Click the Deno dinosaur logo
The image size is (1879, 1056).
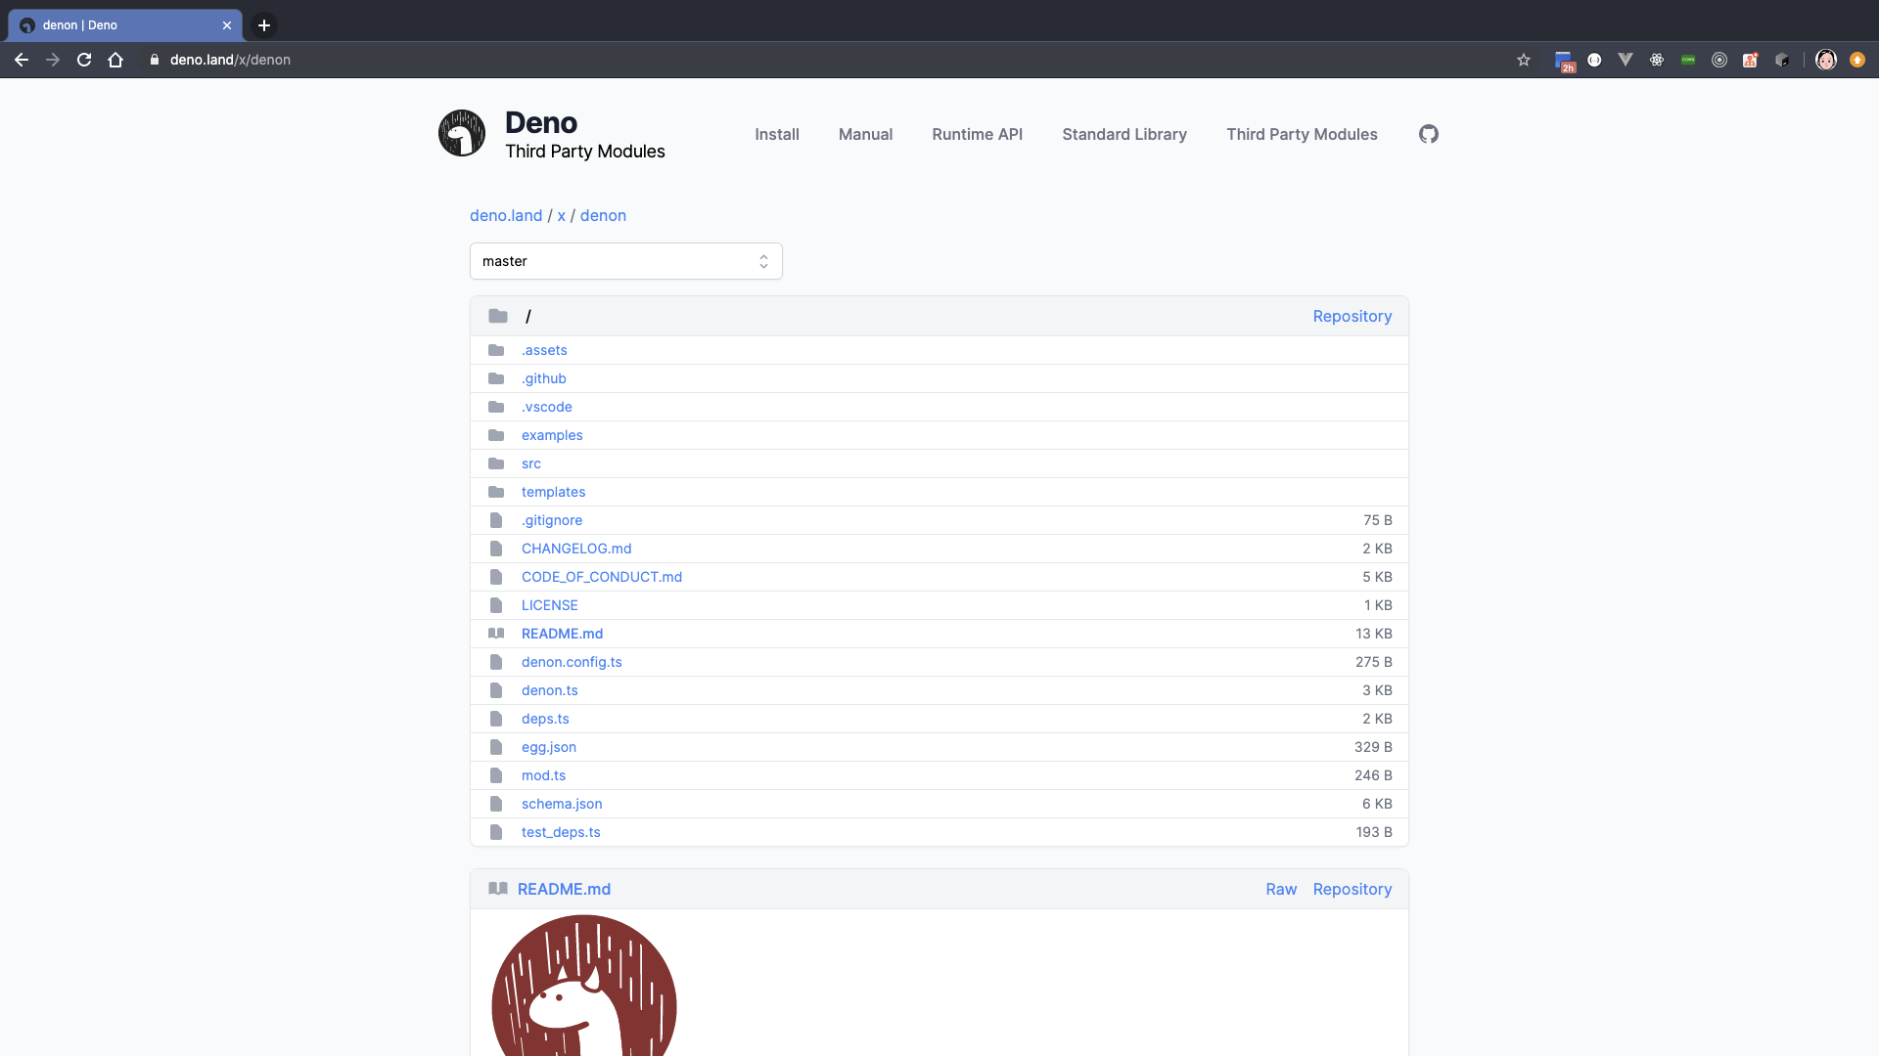tap(462, 134)
